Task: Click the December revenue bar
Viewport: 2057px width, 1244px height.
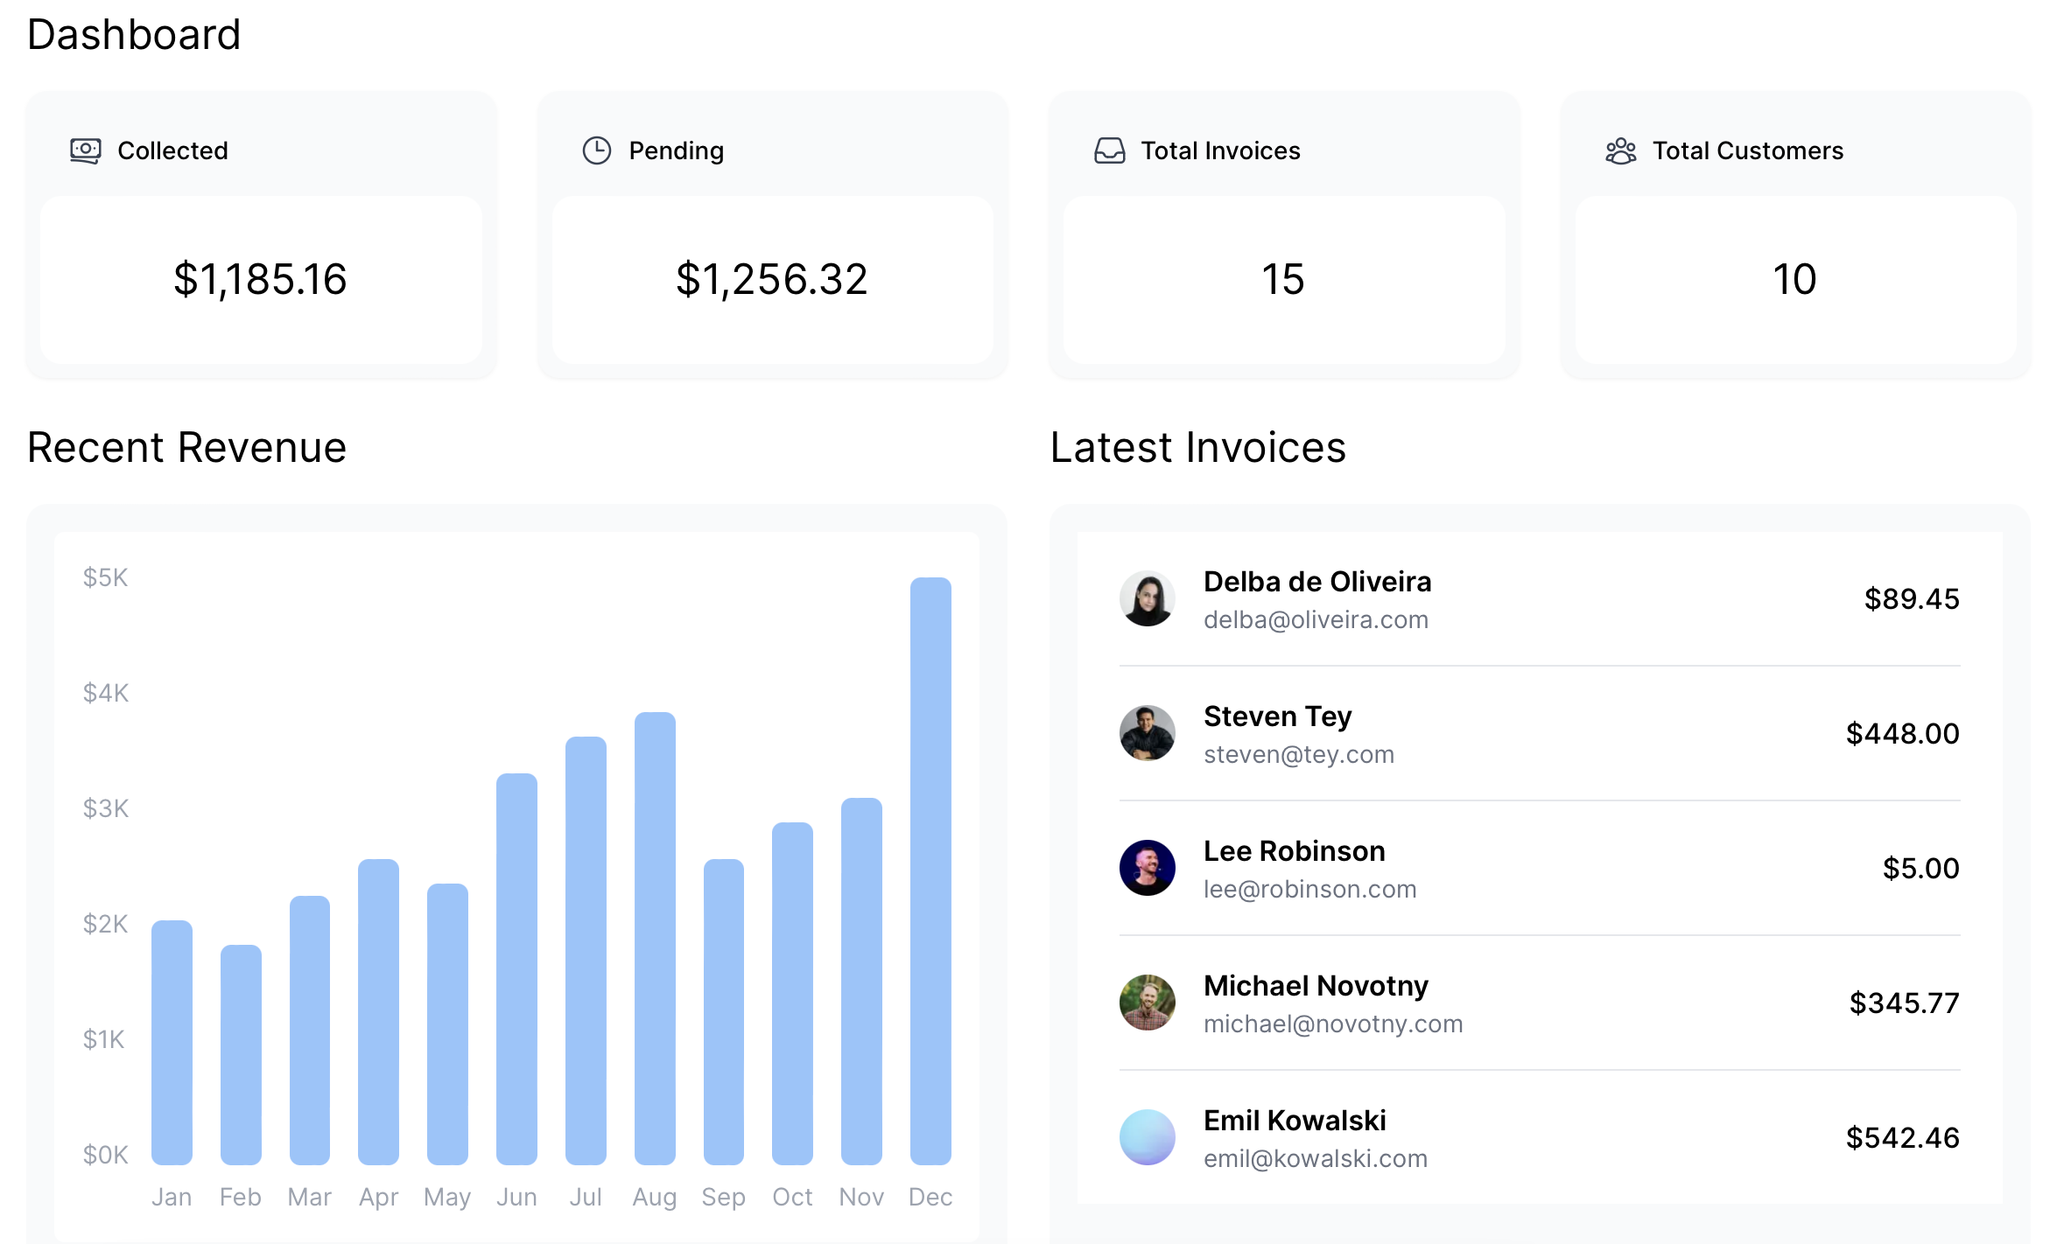Action: tap(930, 870)
